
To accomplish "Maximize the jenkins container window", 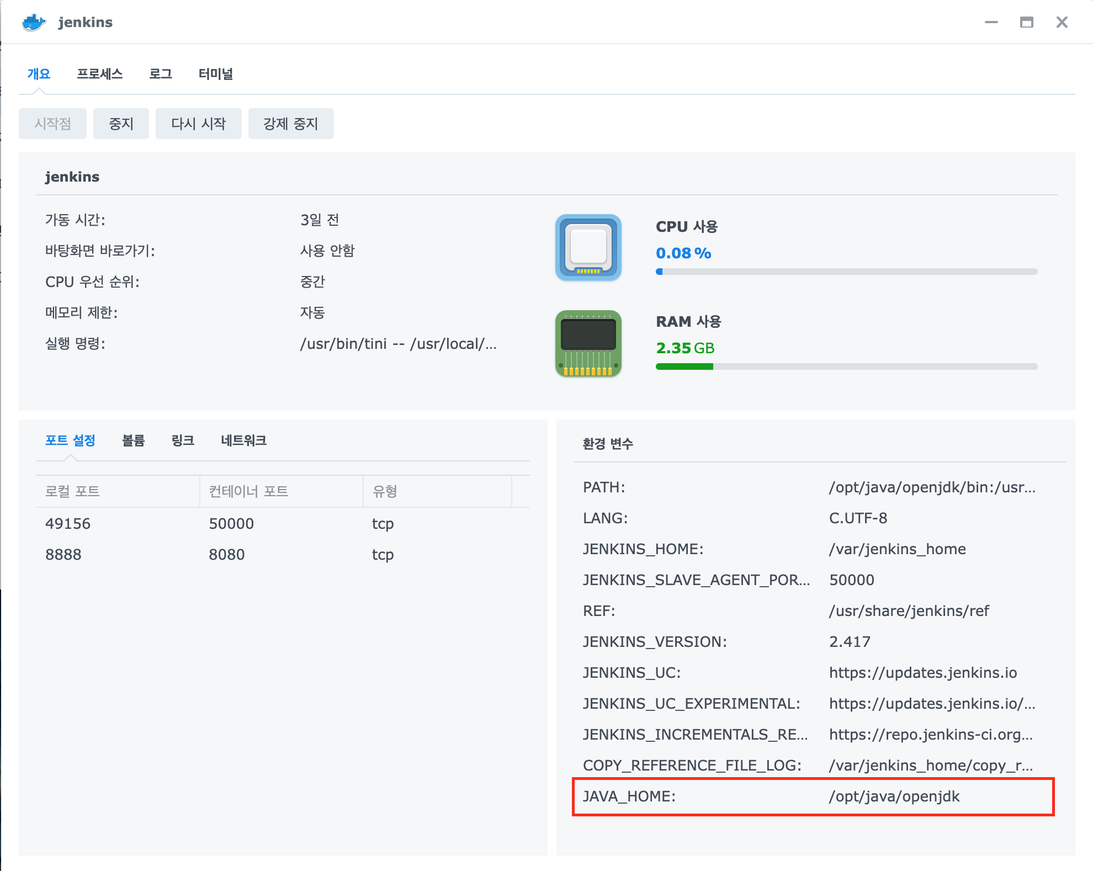I will click(x=1026, y=23).
